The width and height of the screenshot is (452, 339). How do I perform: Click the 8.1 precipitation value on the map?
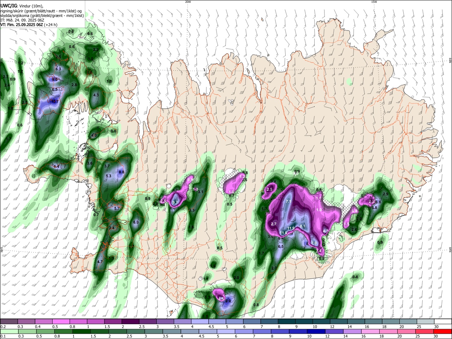(x=302, y=226)
